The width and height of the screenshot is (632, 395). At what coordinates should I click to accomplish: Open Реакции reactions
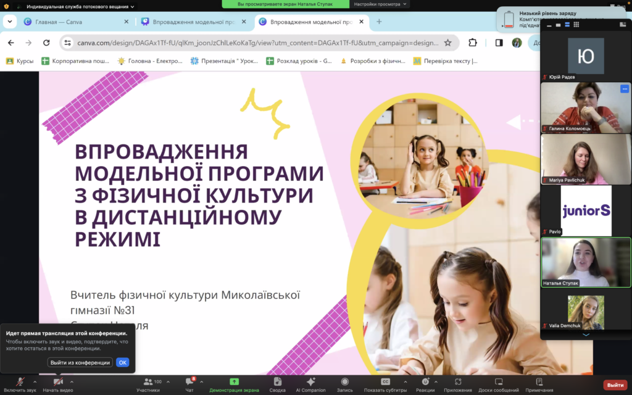[425, 385]
